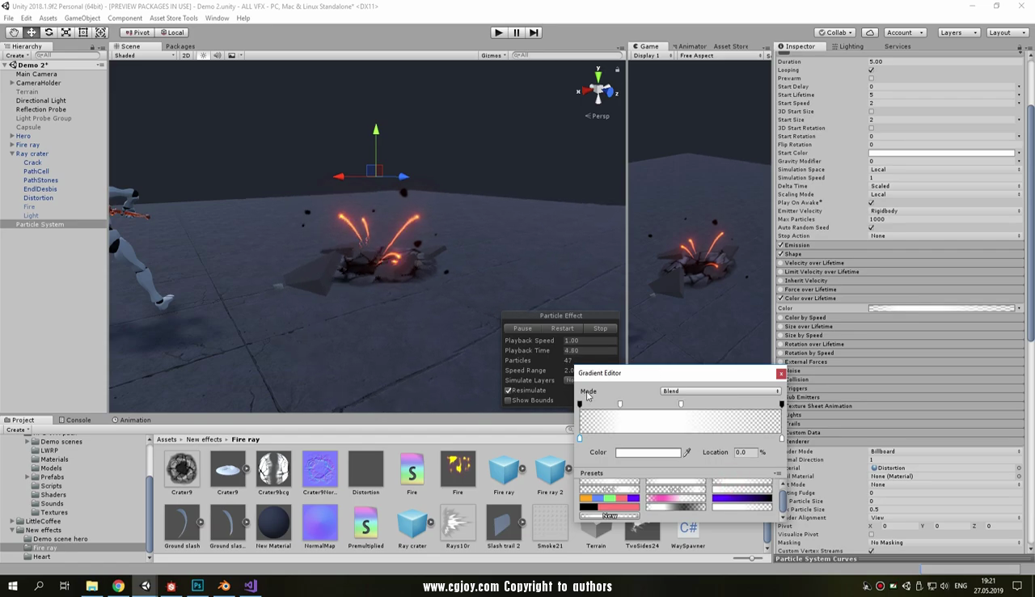Viewport: 1035px width, 597px height.
Task: Open Visual Studio from the taskbar
Action: click(x=251, y=586)
